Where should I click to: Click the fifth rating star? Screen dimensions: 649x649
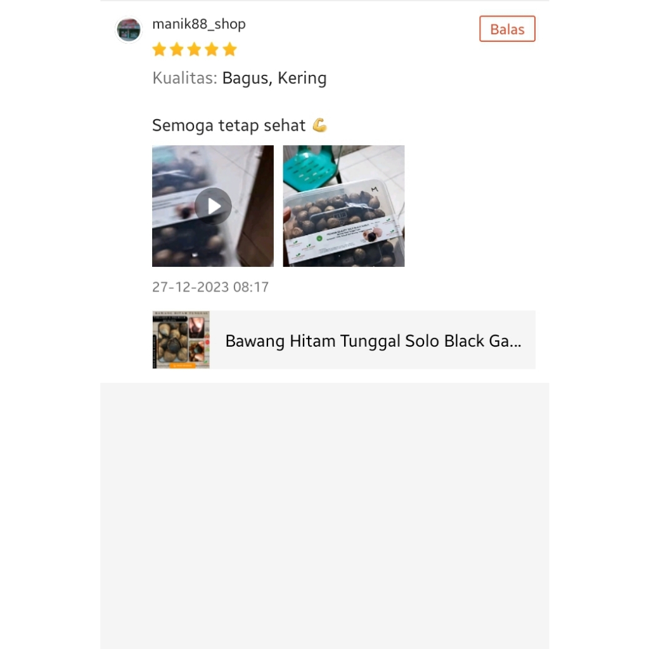[229, 49]
